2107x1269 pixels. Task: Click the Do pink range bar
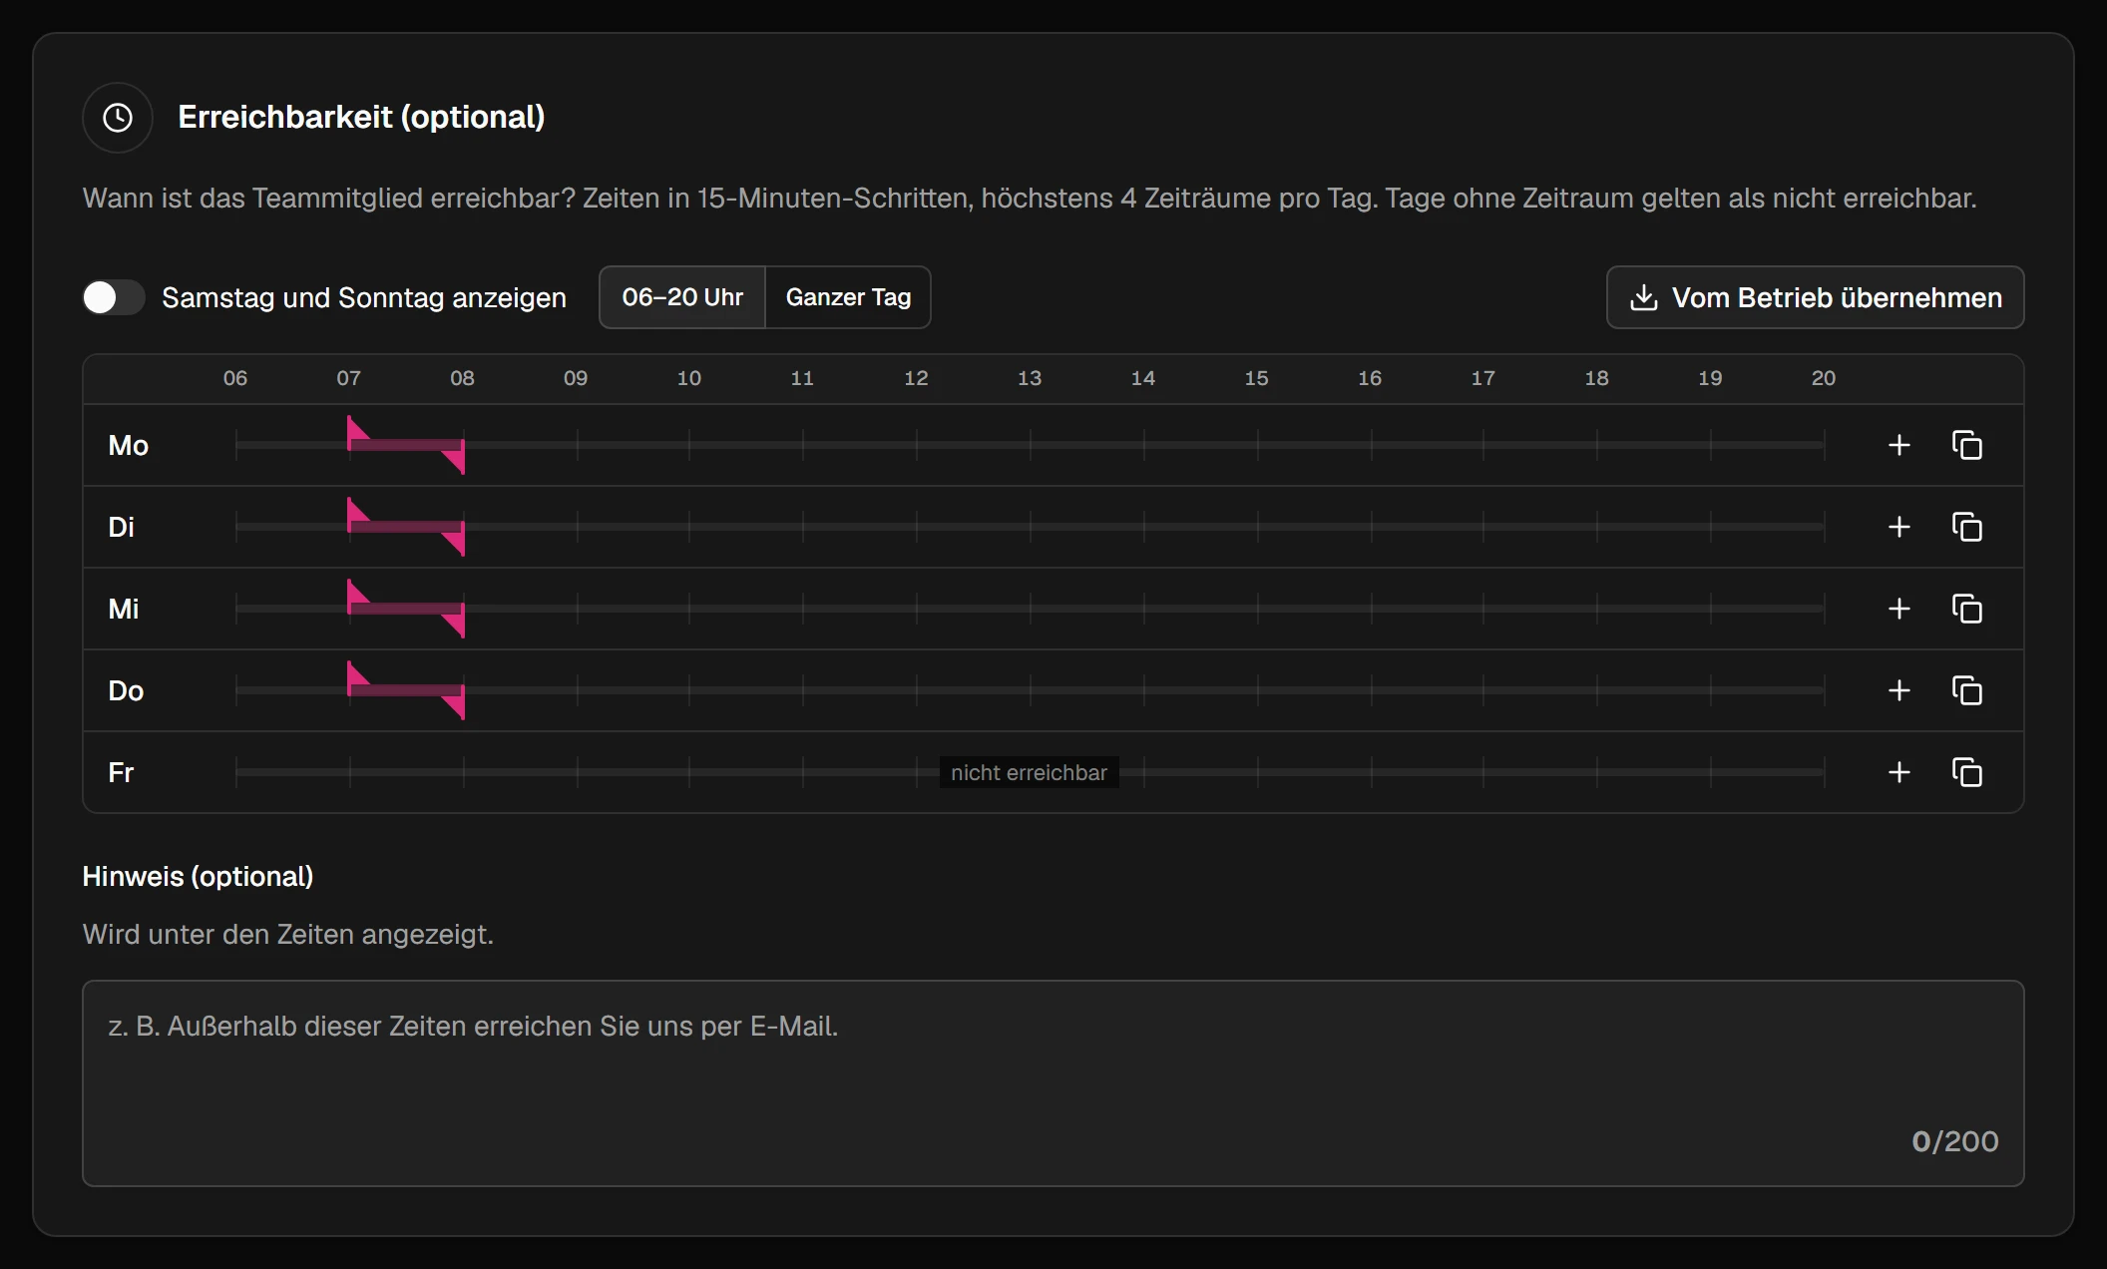(x=406, y=690)
